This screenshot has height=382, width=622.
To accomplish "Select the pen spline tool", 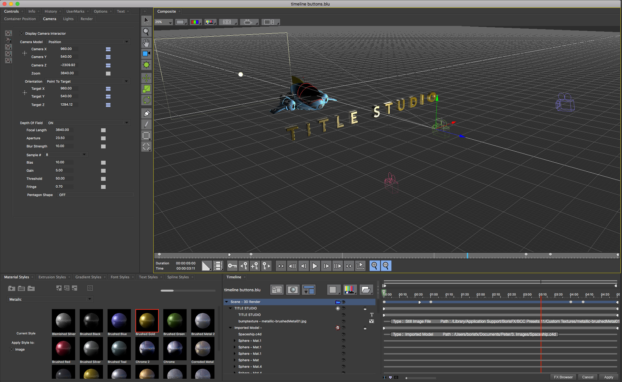I will coord(146,113).
